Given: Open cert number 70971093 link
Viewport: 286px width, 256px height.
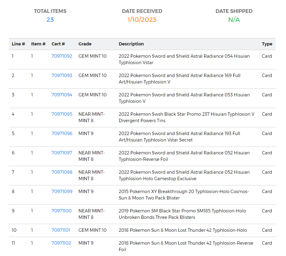Looking at the screenshot, I should pyautogui.click(x=62, y=76).
